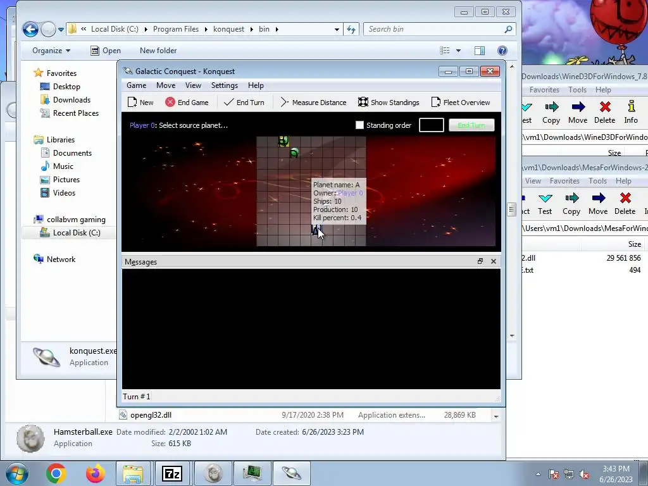Change view icon in Explorer
Screen dimensions: 648x486
point(445,51)
